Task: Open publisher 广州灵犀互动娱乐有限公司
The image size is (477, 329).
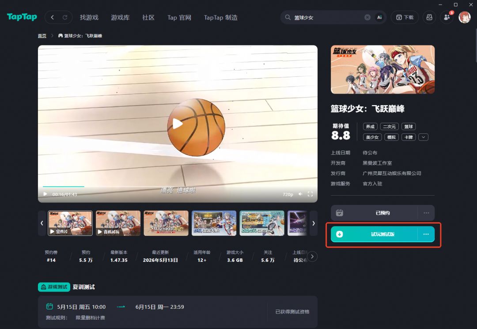Action: [392, 173]
